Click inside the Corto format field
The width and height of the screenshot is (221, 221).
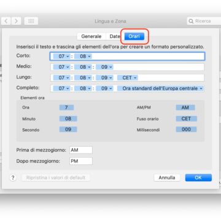(x=127, y=56)
